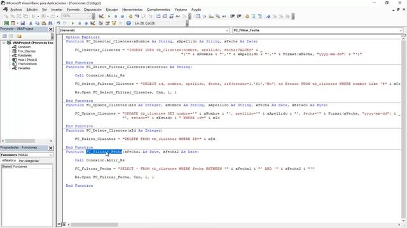
Task: Open the zoom percentage combo box
Action: click(78, 16)
